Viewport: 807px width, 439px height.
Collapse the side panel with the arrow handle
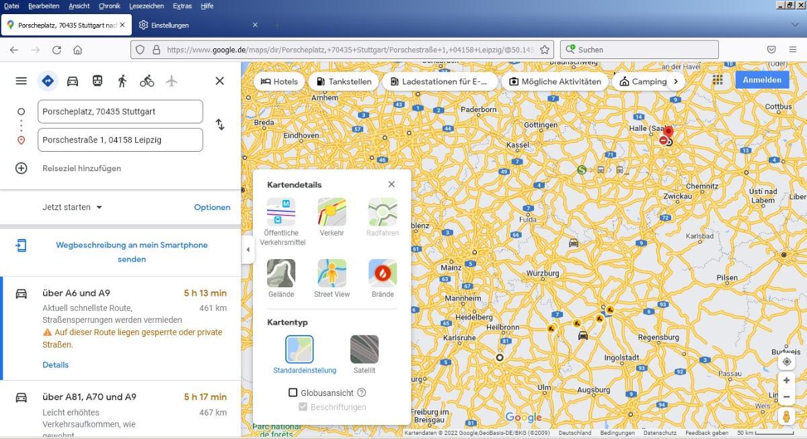pyautogui.click(x=247, y=250)
